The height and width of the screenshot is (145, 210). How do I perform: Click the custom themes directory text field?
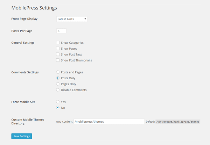tap(109, 122)
